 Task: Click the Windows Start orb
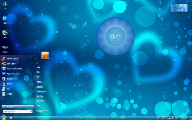(x=4, y=118)
